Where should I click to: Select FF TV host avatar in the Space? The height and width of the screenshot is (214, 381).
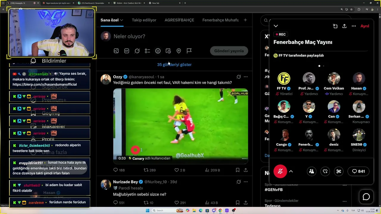(x=284, y=78)
